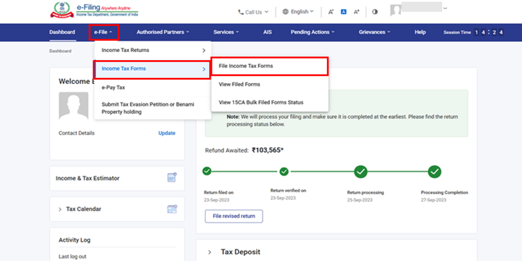Choose View Filed Forms from submenu

pos(239,85)
